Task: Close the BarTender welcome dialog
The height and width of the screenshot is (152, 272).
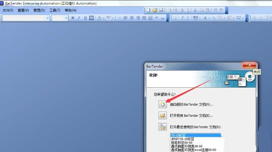Action: point(250,65)
